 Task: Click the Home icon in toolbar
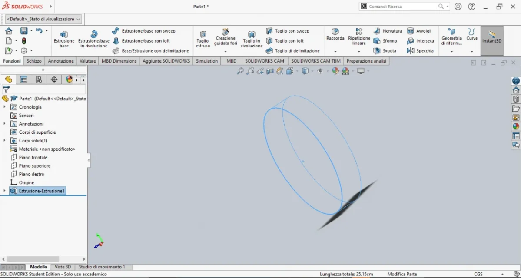tap(9, 31)
